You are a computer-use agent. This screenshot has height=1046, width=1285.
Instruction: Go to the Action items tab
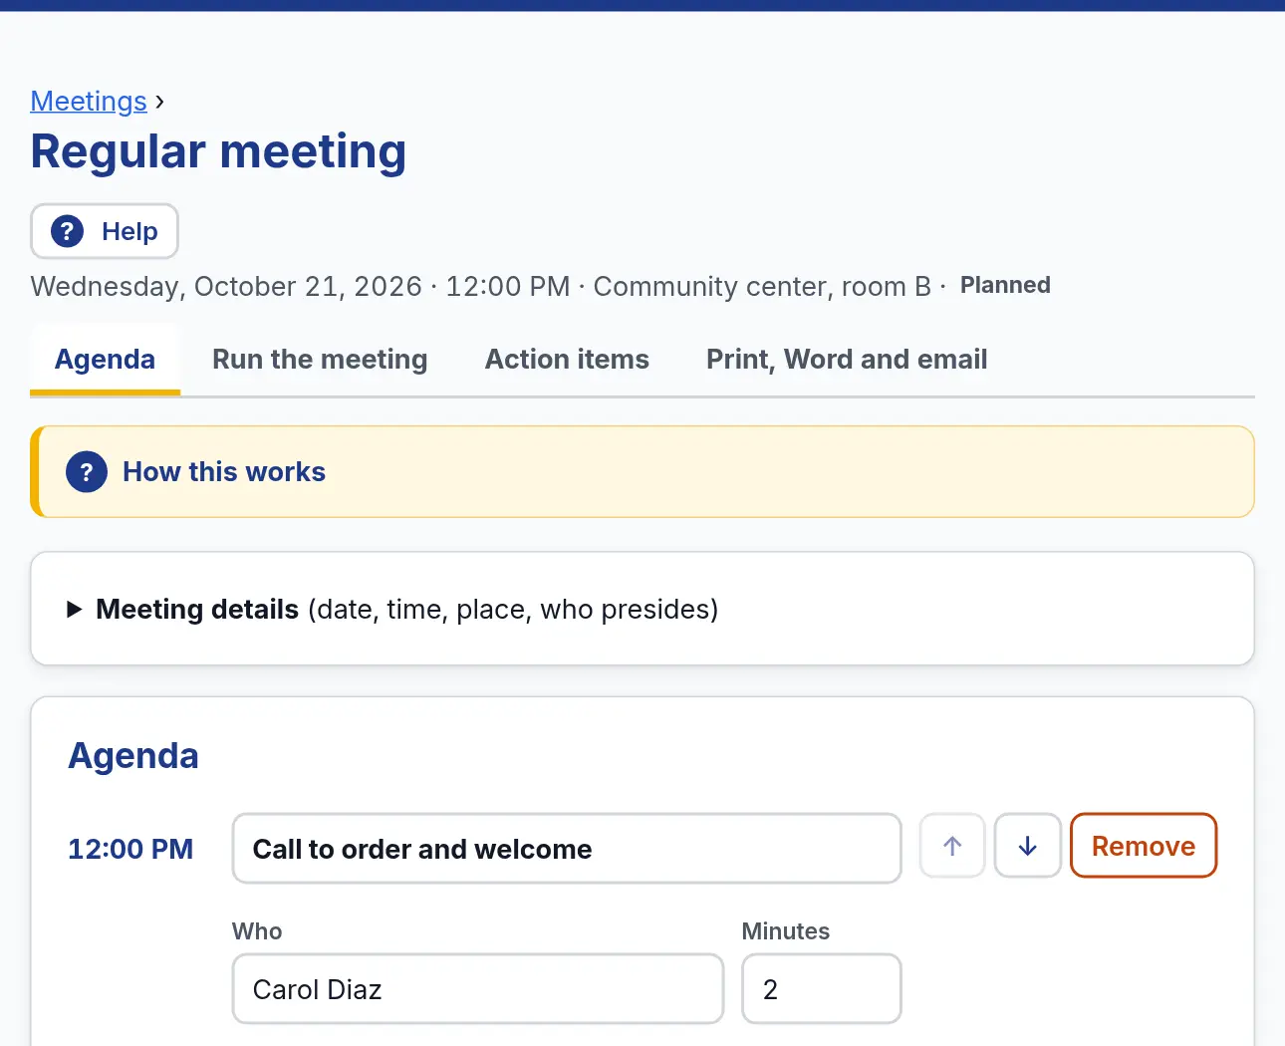567,360
